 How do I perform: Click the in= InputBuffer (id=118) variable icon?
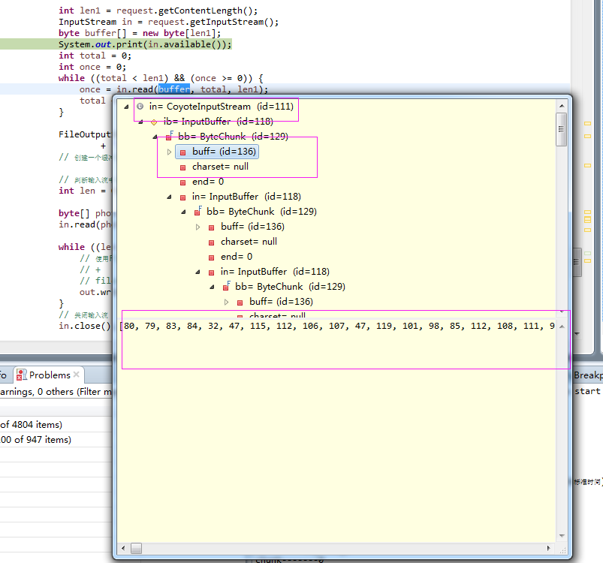(x=183, y=196)
